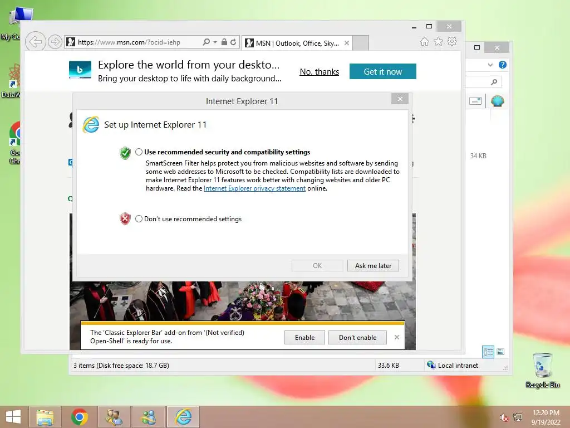
Task: Click the Bing logo in the banner
Action: point(80,70)
